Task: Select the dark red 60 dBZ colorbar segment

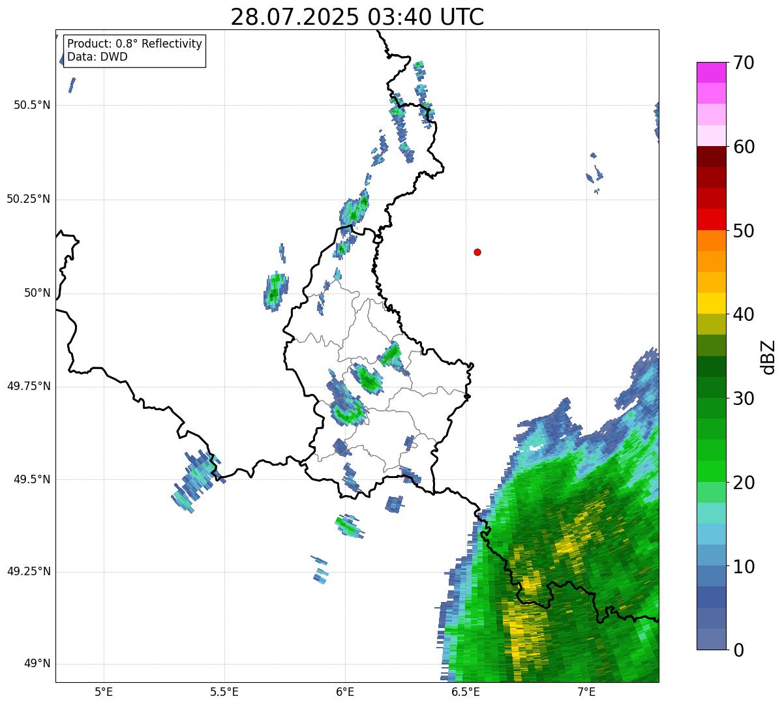Action: (711, 157)
